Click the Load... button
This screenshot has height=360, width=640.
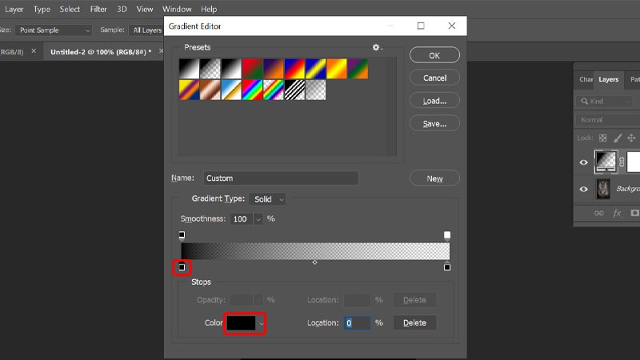click(x=434, y=101)
